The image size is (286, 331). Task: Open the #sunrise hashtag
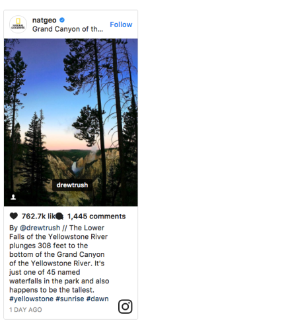click(x=70, y=299)
